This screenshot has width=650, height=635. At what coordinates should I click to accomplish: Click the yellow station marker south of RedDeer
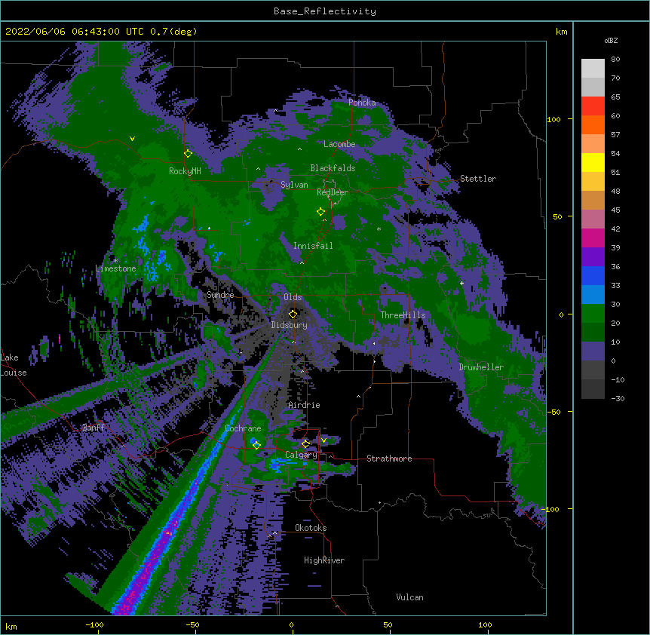tap(320, 211)
